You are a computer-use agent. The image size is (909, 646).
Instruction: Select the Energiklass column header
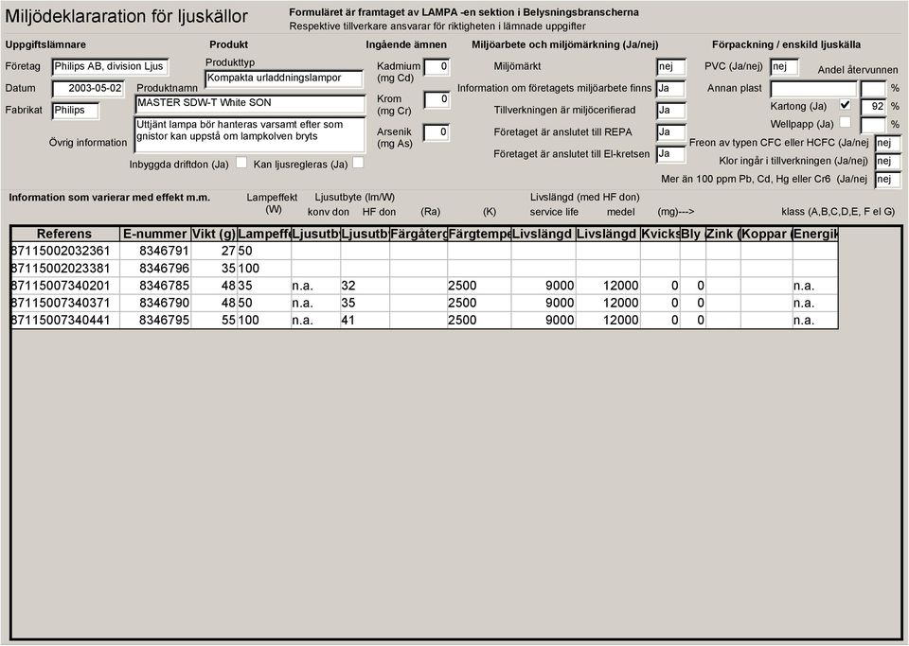coord(815,234)
